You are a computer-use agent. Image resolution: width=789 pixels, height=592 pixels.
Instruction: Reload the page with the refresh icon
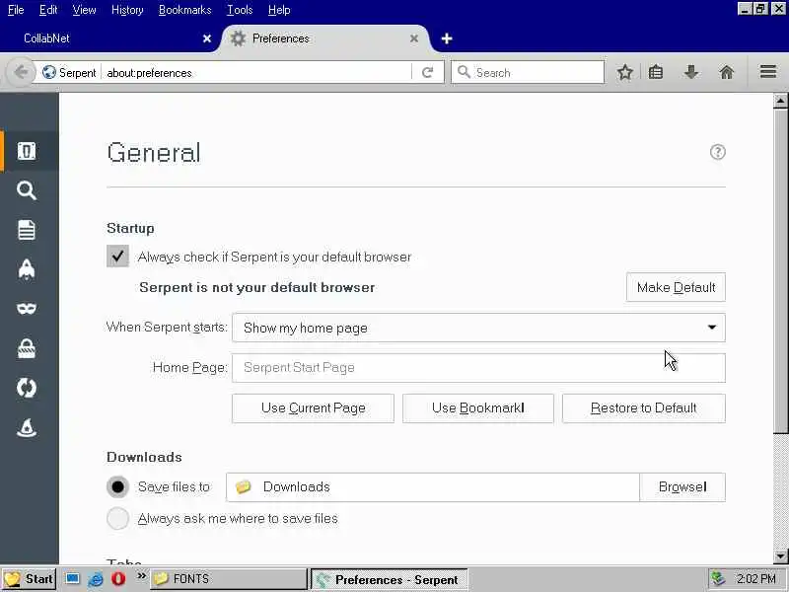tap(428, 72)
